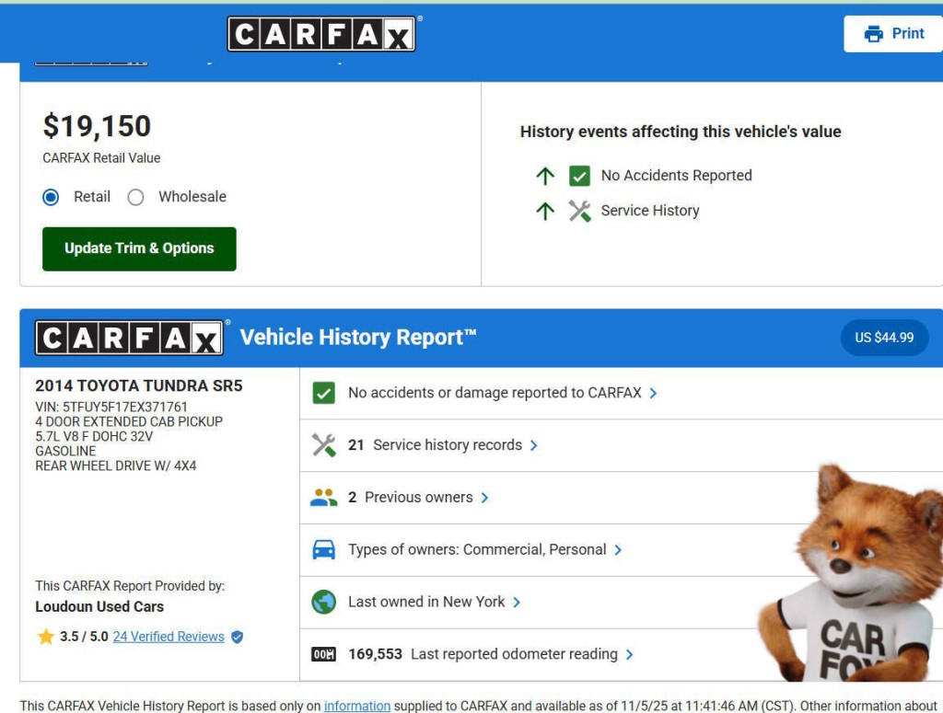The image size is (943, 713).
Task: Click the printer icon in Print button
Action: point(873,34)
